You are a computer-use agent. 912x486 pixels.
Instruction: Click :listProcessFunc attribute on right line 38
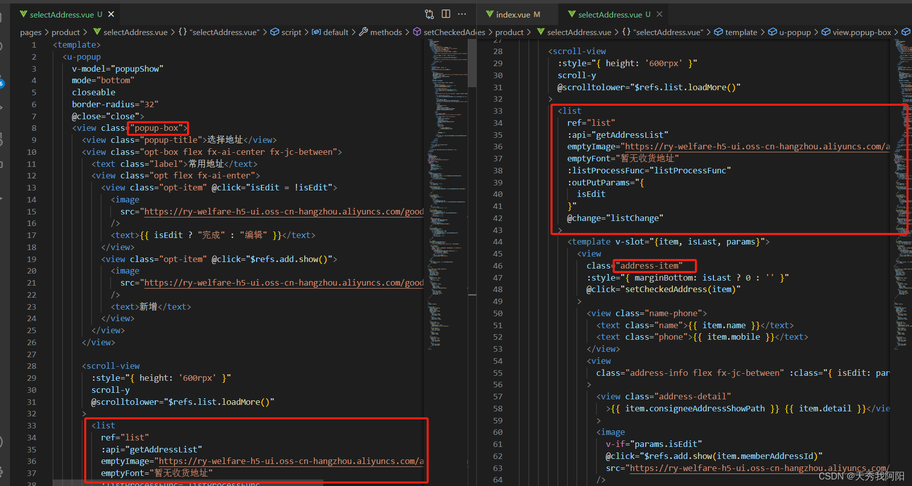point(649,170)
